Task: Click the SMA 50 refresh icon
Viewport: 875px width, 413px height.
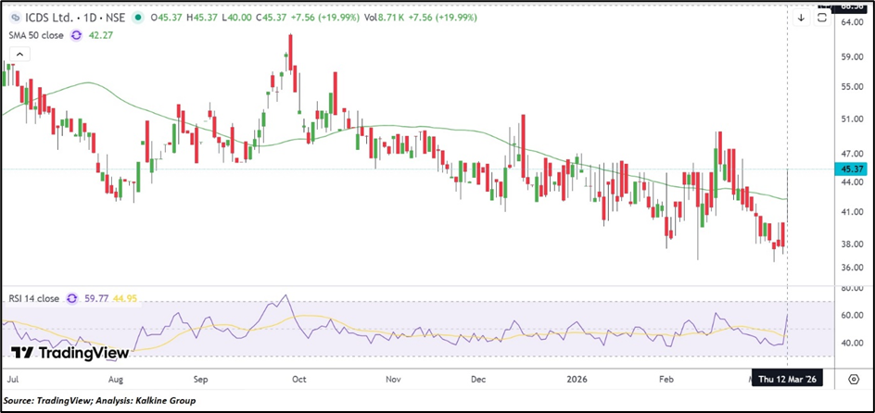Action: pyautogui.click(x=78, y=36)
